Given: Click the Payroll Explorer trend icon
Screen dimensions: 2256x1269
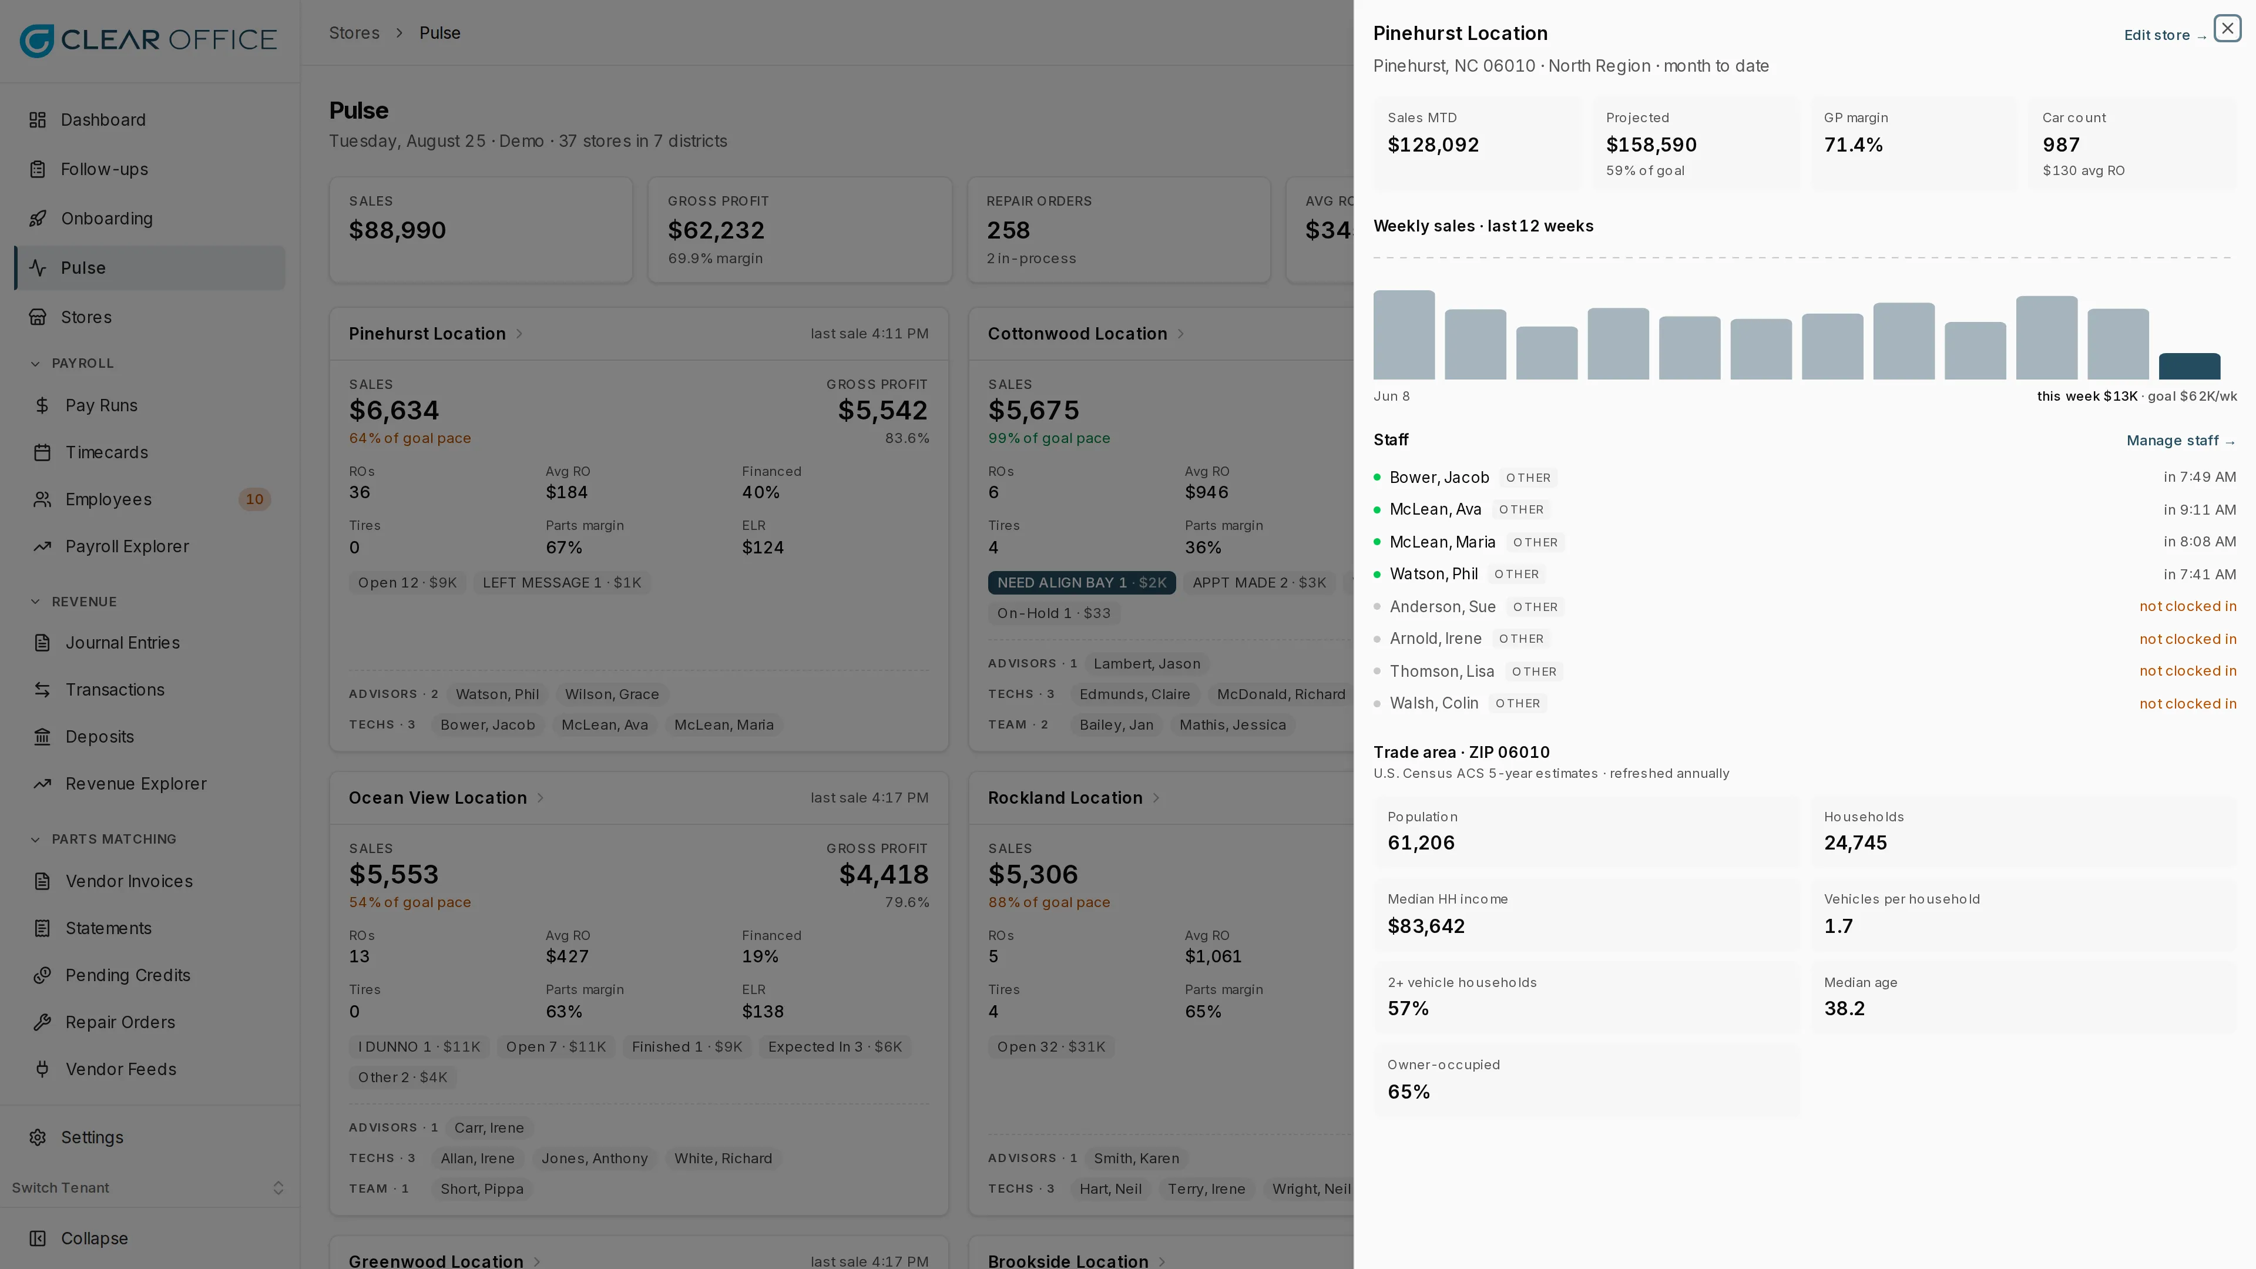Looking at the screenshot, I should pyautogui.click(x=42, y=546).
